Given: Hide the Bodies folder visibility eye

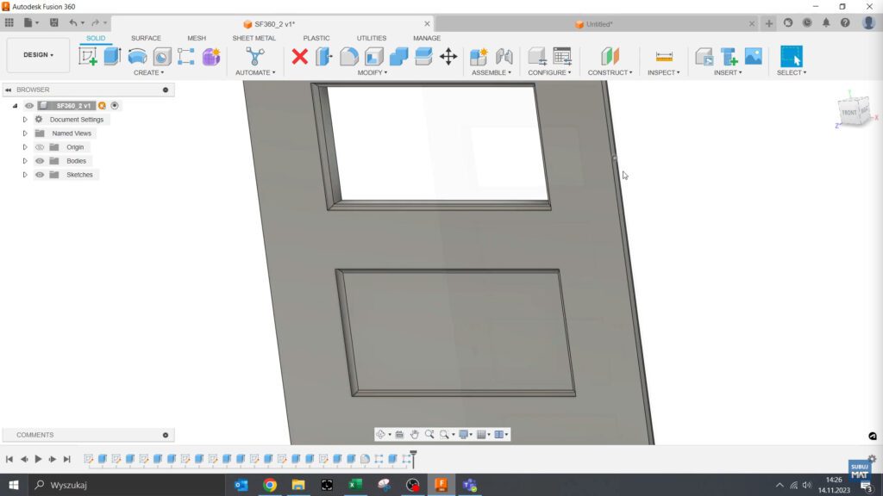Looking at the screenshot, I should (x=40, y=161).
